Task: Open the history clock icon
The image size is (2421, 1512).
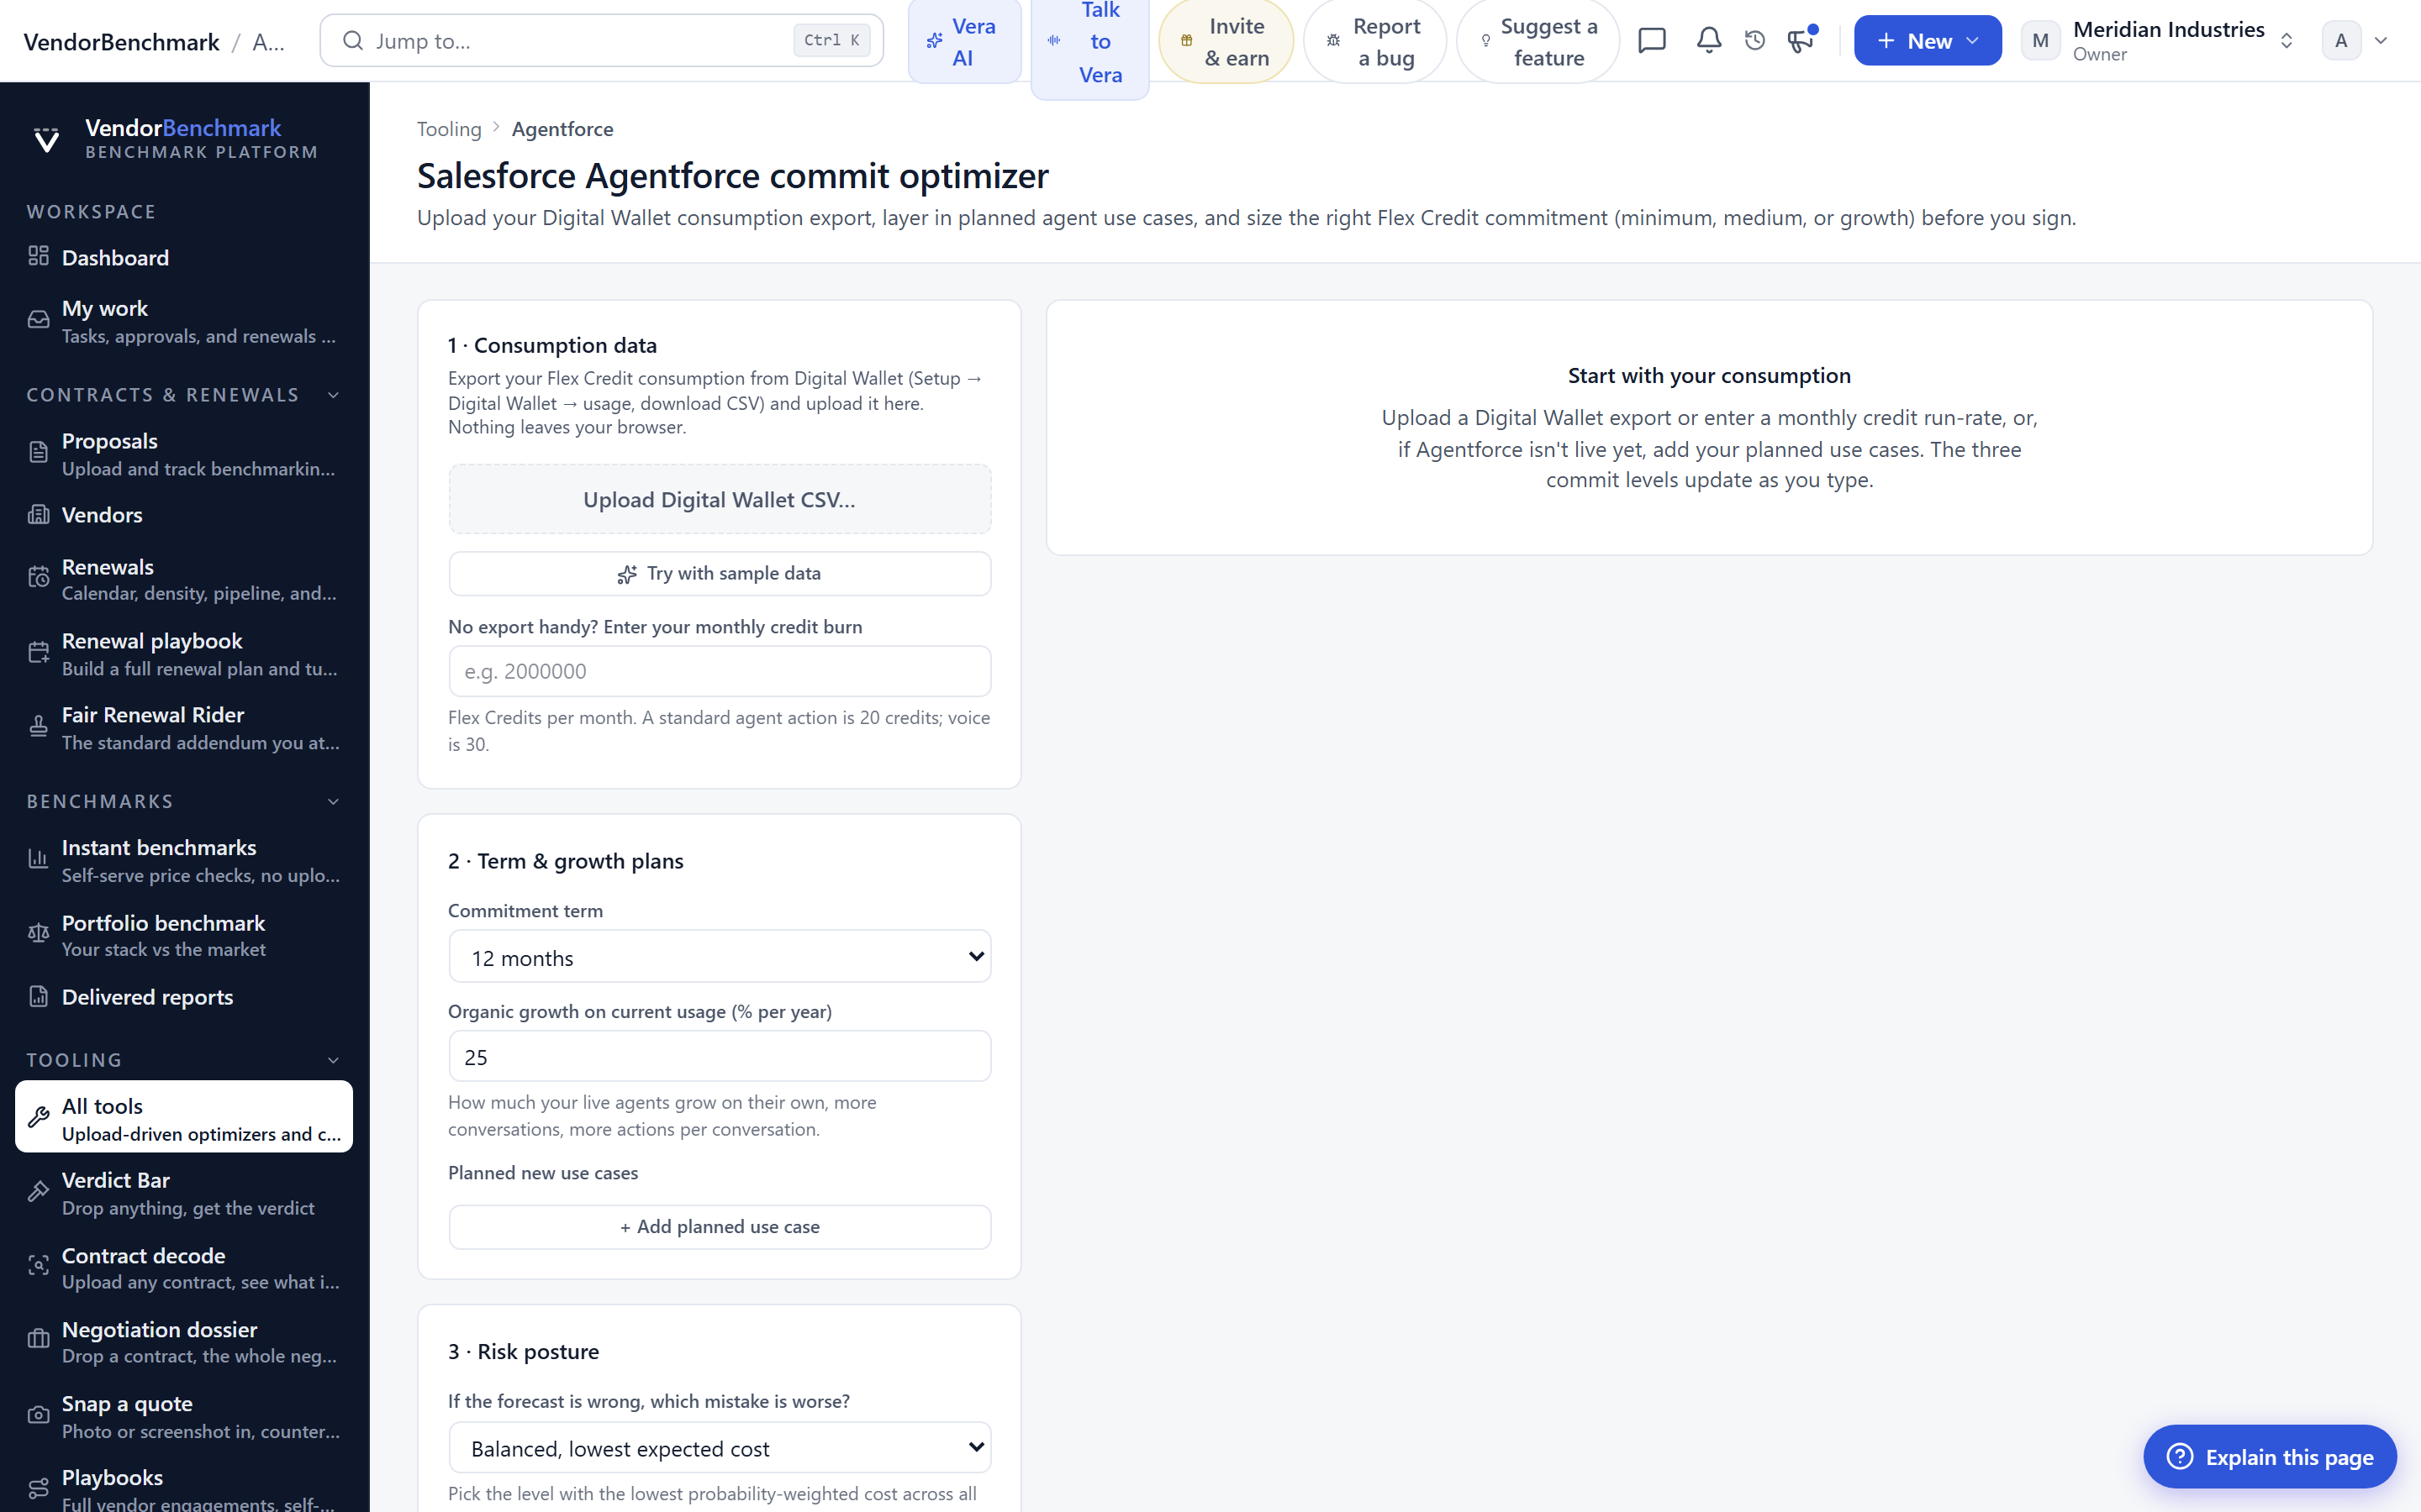Action: pyautogui.click(x=1754, y=41)
